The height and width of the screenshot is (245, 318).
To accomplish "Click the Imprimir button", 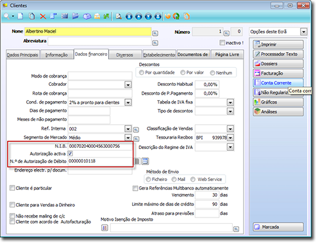I will (278, 44).
